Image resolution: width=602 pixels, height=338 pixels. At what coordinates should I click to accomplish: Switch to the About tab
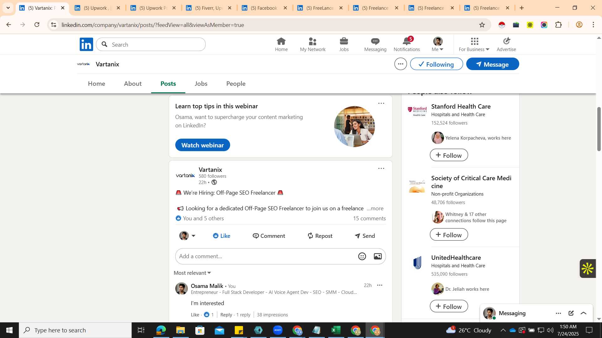coord(133,84)
